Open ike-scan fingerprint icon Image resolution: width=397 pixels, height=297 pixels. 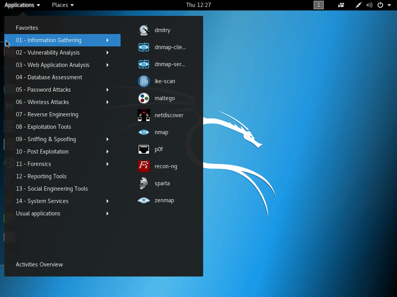[144, 81]
